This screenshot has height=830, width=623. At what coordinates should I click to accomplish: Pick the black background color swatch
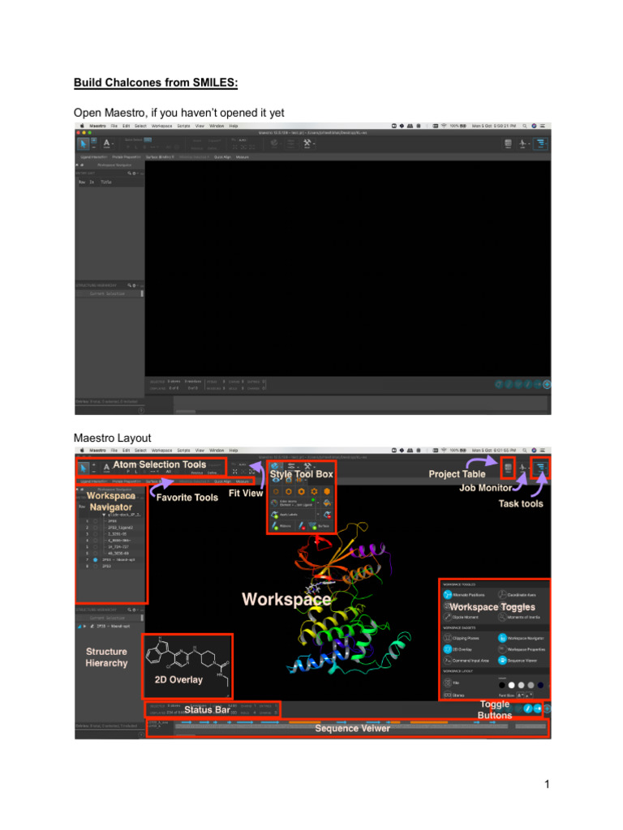tap(501, 685)
